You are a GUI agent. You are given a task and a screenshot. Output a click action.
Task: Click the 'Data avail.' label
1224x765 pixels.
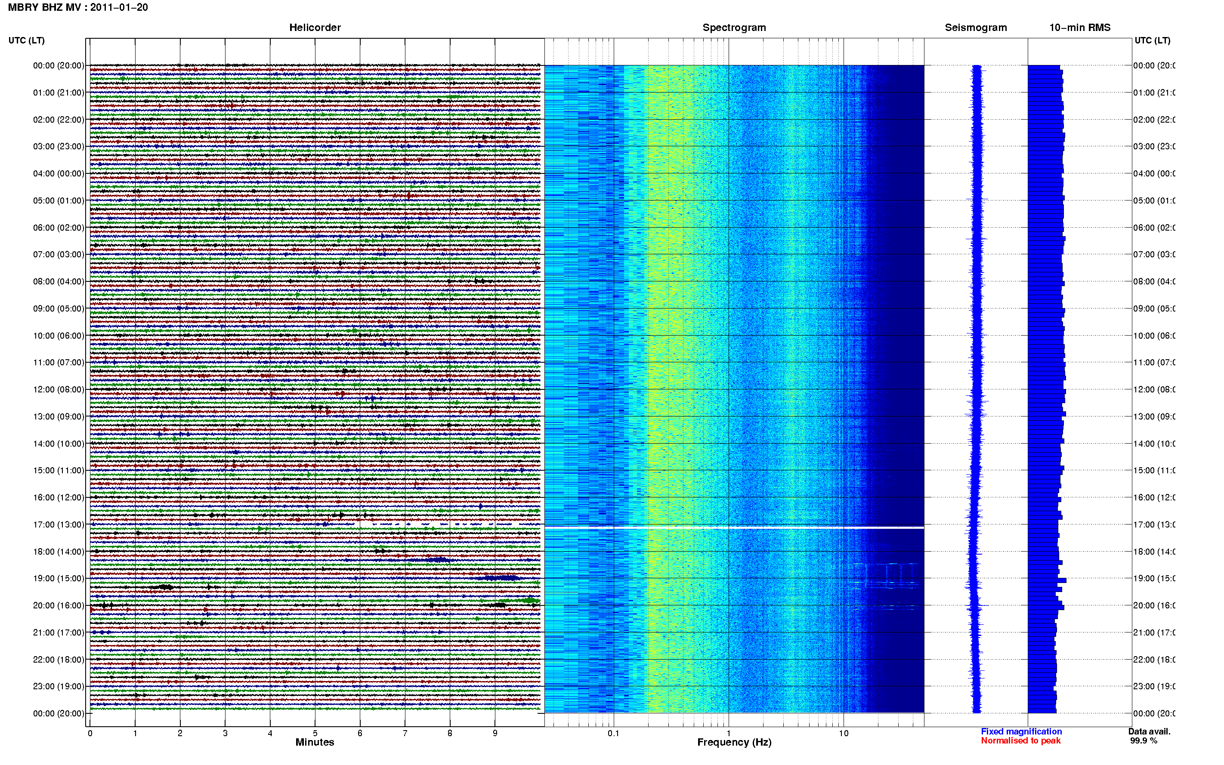click(1149, 731)
